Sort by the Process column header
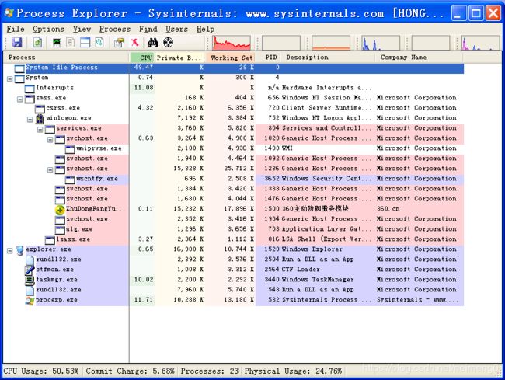The width and height of the screenshot is (505, 380). 66,58
